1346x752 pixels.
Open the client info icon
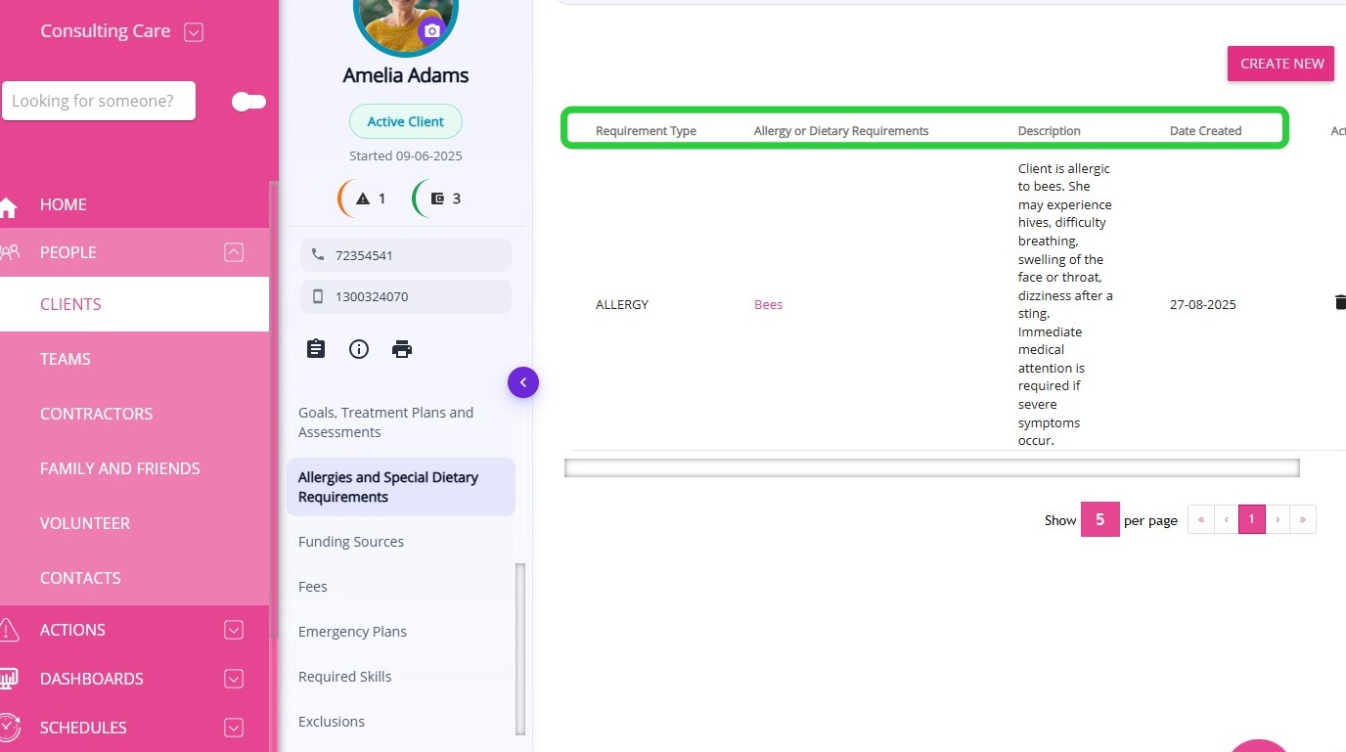359,349
